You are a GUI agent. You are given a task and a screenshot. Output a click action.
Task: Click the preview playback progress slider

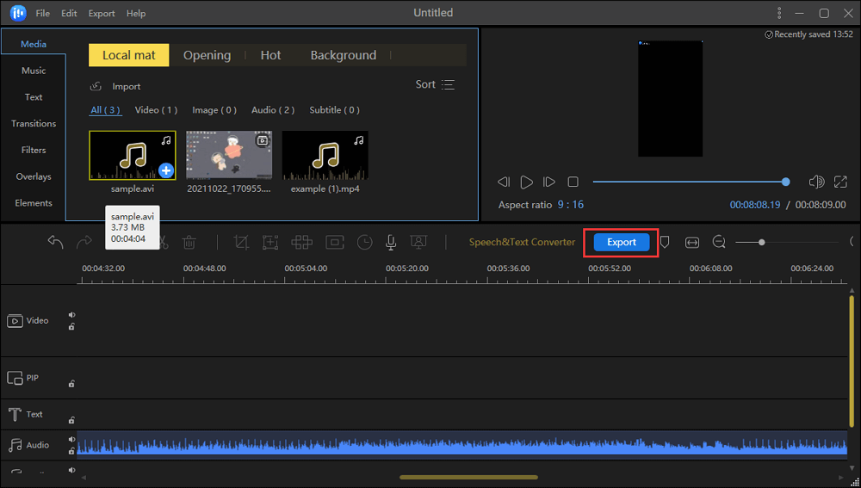pyautogui.click(x=689, y=182)
